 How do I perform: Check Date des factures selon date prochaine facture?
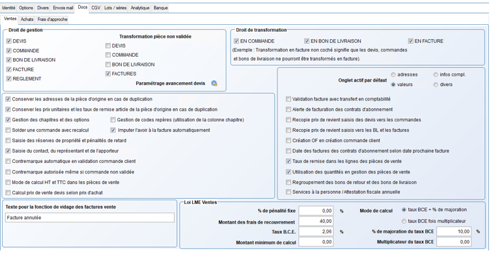[x=288, y=151]
